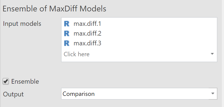The image size is (224, 107).
Task: Click the R icon beside max.diff.2
Action: click(x=66, y=33)
